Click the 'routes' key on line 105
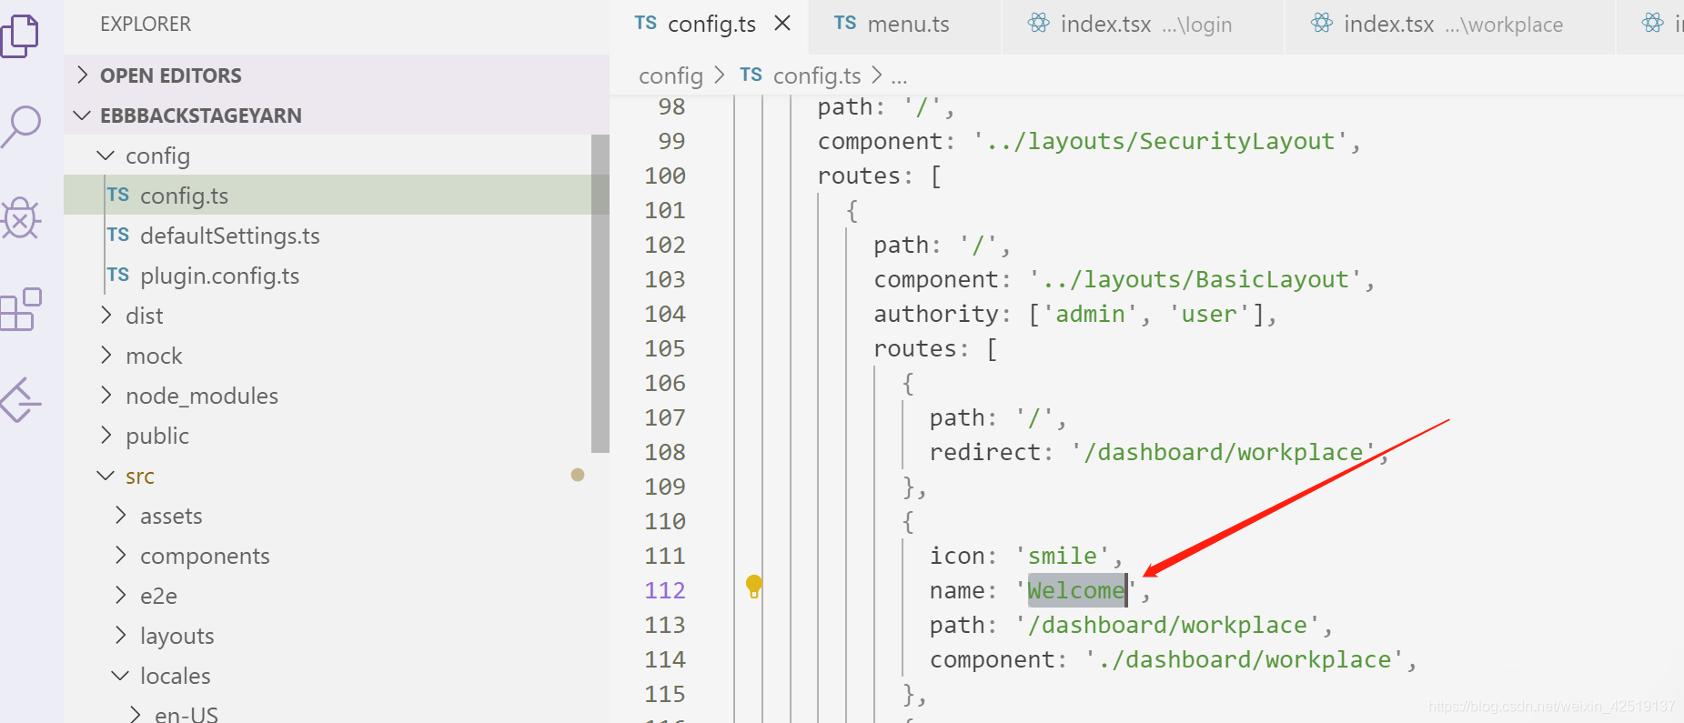Viewport: 1684px width, 723px height. (915, 348)
